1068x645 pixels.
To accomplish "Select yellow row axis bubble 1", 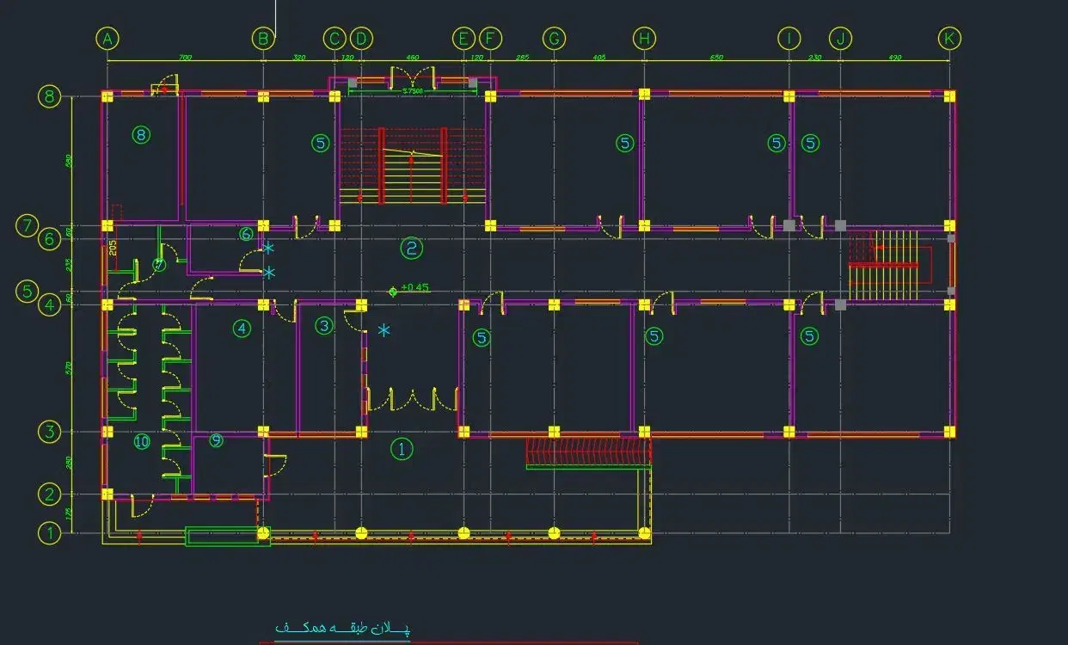I will click(x=50, y=533).
